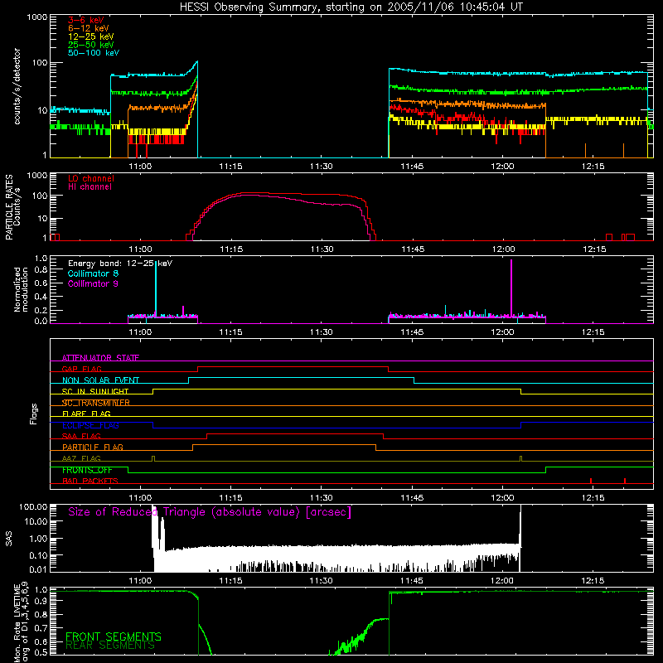Viewport: 663px width, 663px height.
Task: Select the LO channel legend label
Action: click(x=91, y=178)
